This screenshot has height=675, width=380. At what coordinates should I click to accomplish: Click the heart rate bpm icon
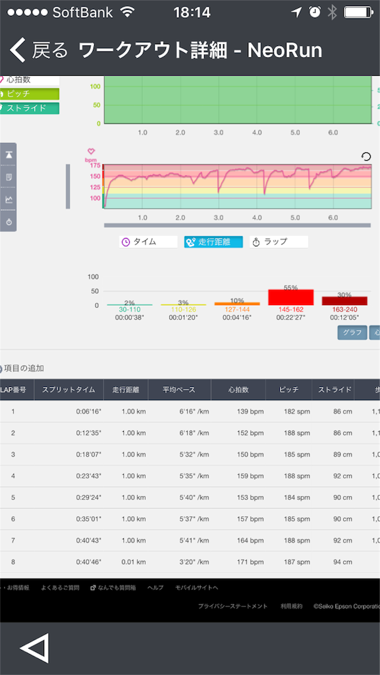click(x=91, y=152)
